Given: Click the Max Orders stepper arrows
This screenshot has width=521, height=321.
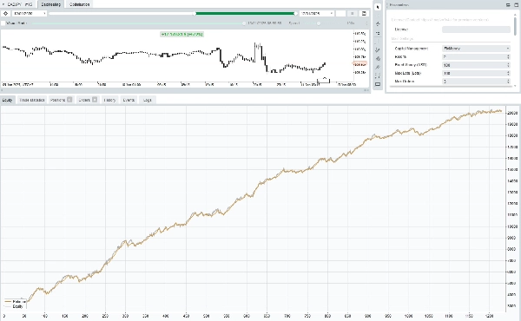Looking at the screenshot, I should (x=508, y=82).
